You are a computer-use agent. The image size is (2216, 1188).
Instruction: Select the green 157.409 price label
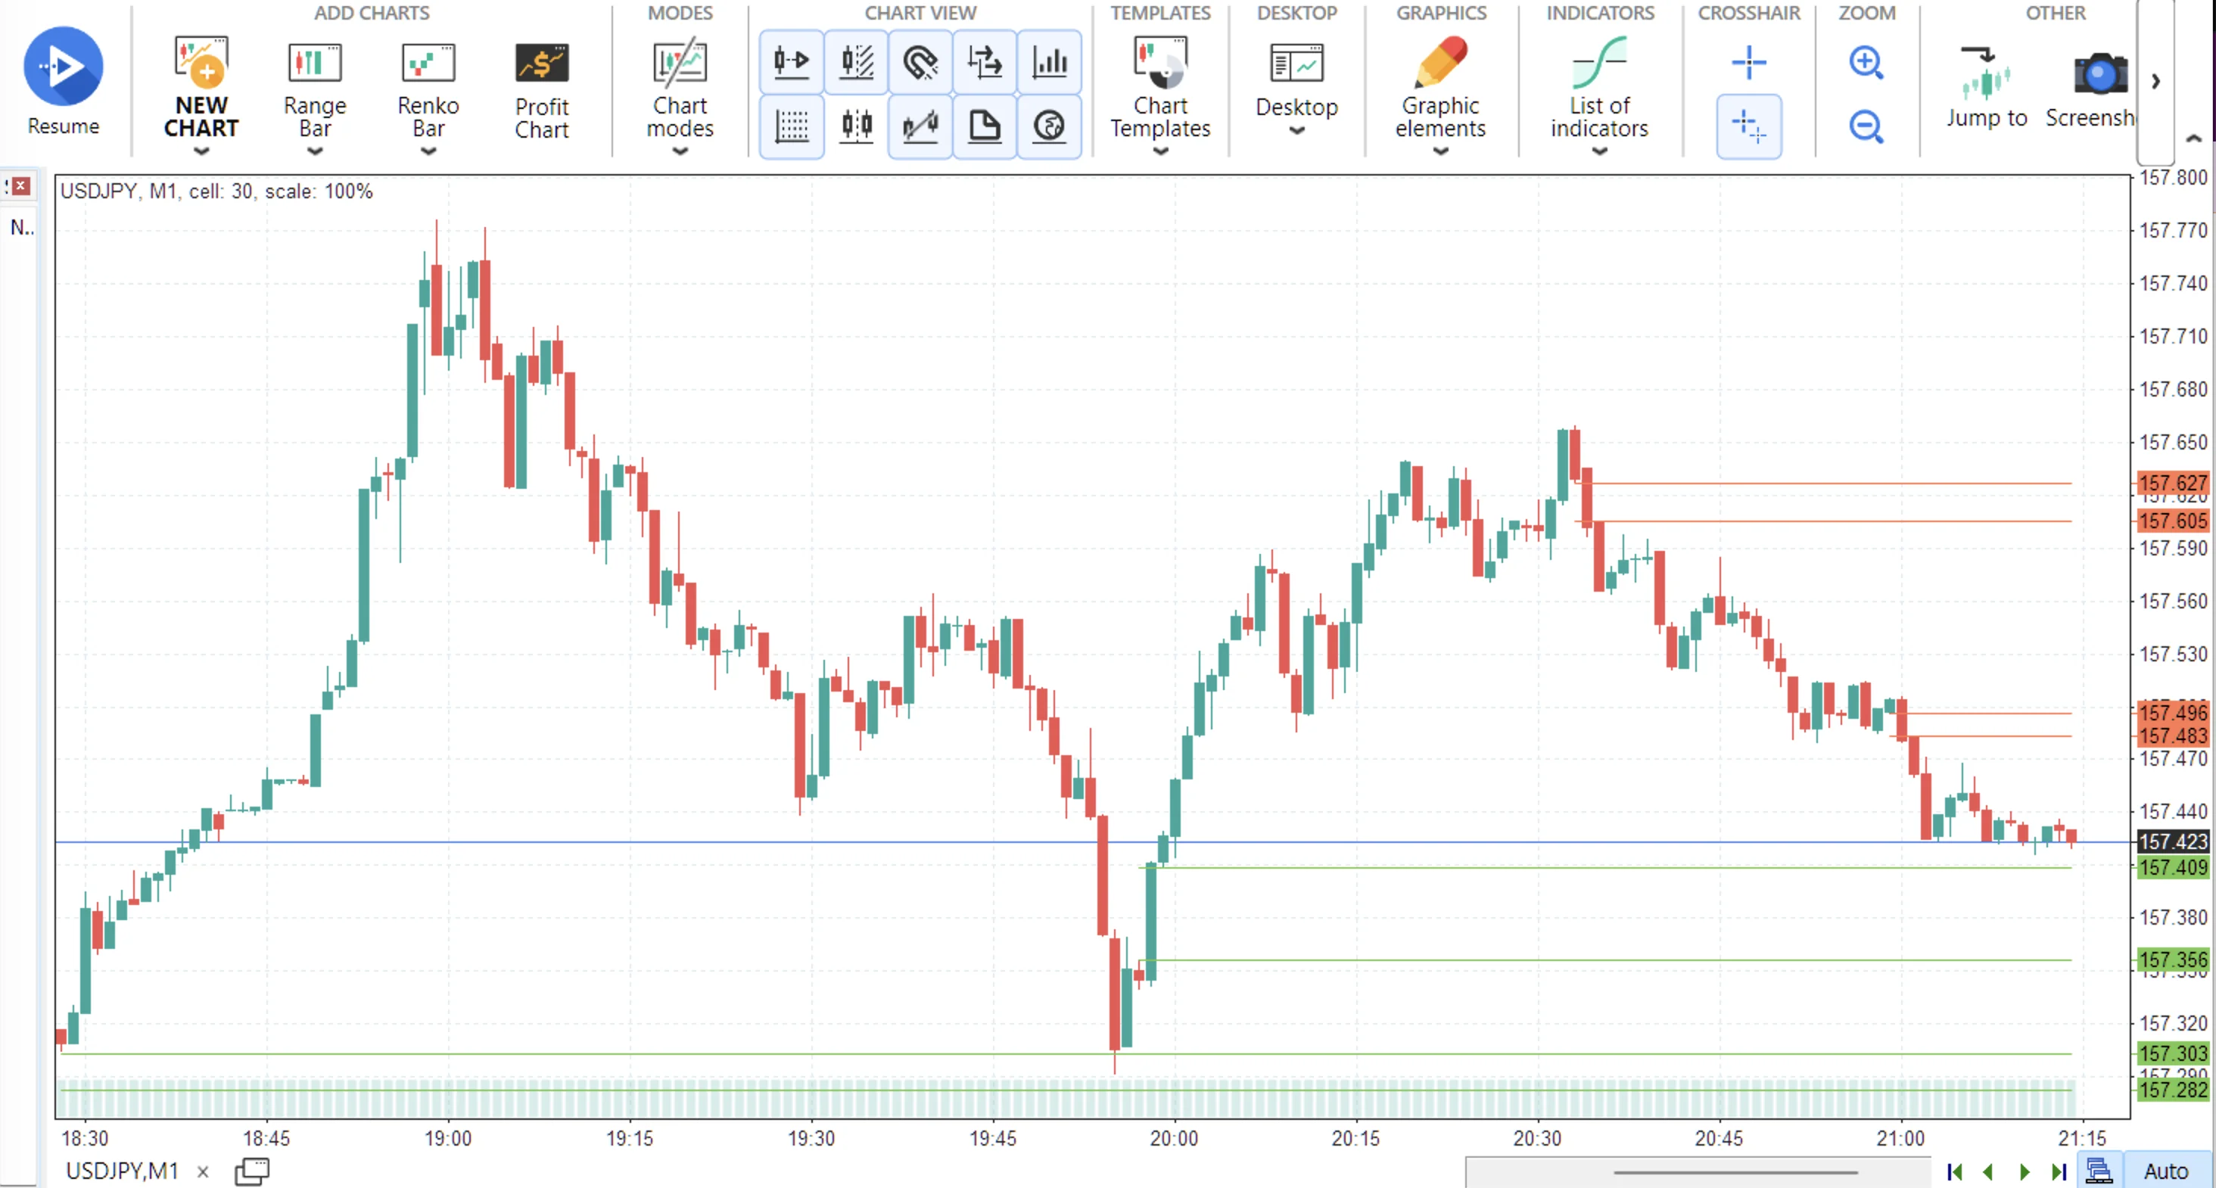[2173, 867]
